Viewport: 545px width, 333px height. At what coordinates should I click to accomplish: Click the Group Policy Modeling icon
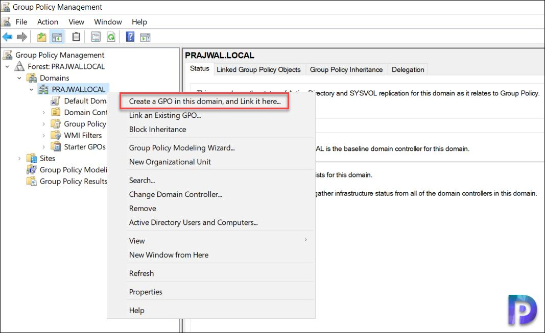pyautogui.click(x=32, y=170)
